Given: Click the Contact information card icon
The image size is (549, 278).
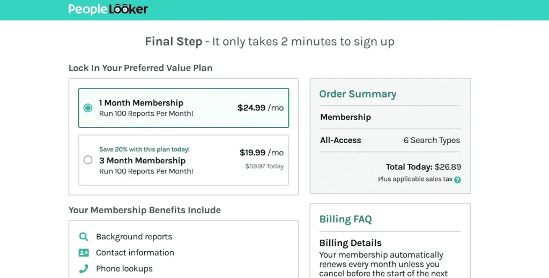Looking at the screenshot, I should pyautogui.click(x=84, y=252).
